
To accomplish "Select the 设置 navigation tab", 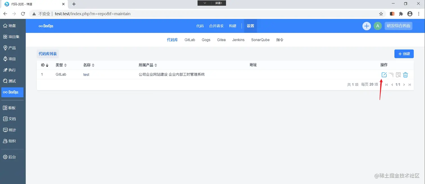I will (x=250, y=26).
